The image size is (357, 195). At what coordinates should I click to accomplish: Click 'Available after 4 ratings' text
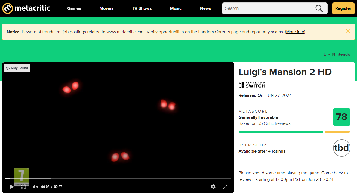pyautogui.click(x=262, y=151)
